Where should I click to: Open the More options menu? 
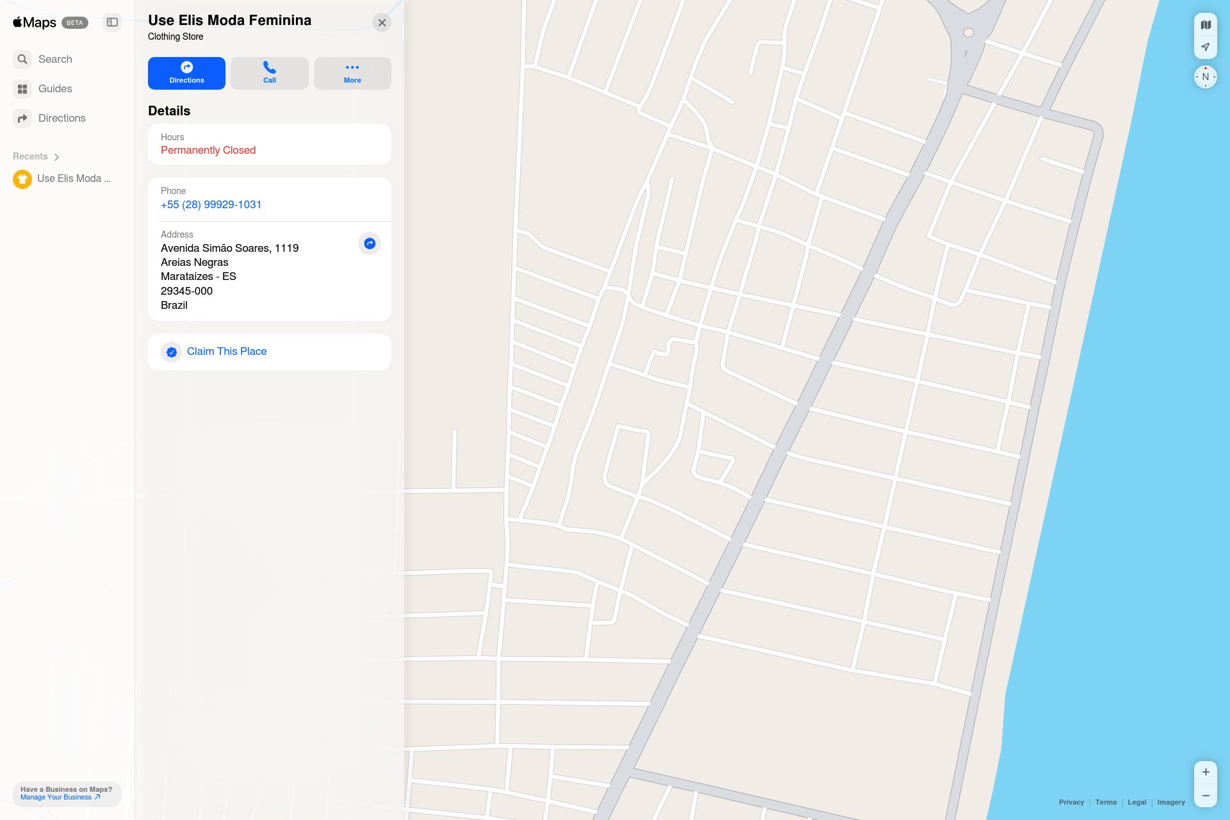point(352,73)
